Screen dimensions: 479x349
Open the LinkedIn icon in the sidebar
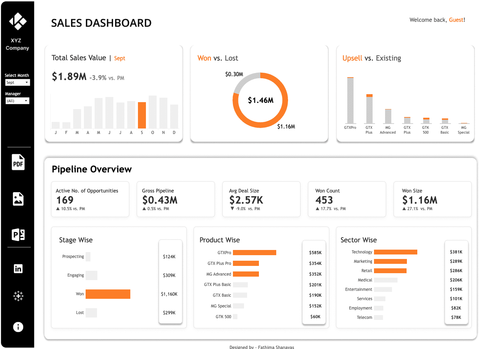18,269
